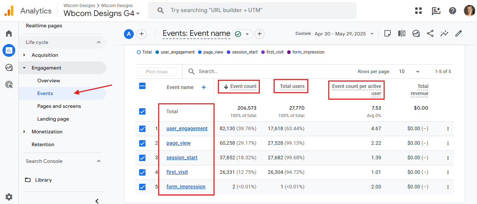Select the 'A' All Users comparison chip
This screenshot has height=204, width=477.
pyautogui.click(x=129, y=34)
